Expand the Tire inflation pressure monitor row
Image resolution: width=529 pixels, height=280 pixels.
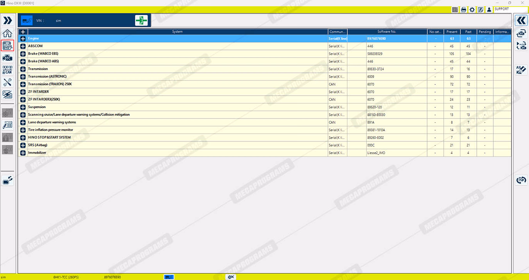coord(23,130)
